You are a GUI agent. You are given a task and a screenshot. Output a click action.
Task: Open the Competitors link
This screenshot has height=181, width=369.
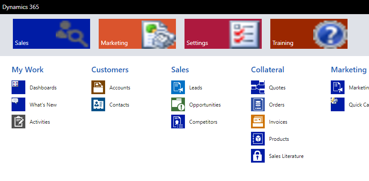coord(203,122)
